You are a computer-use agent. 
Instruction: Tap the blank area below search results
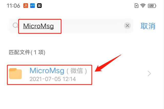point(82,97)
